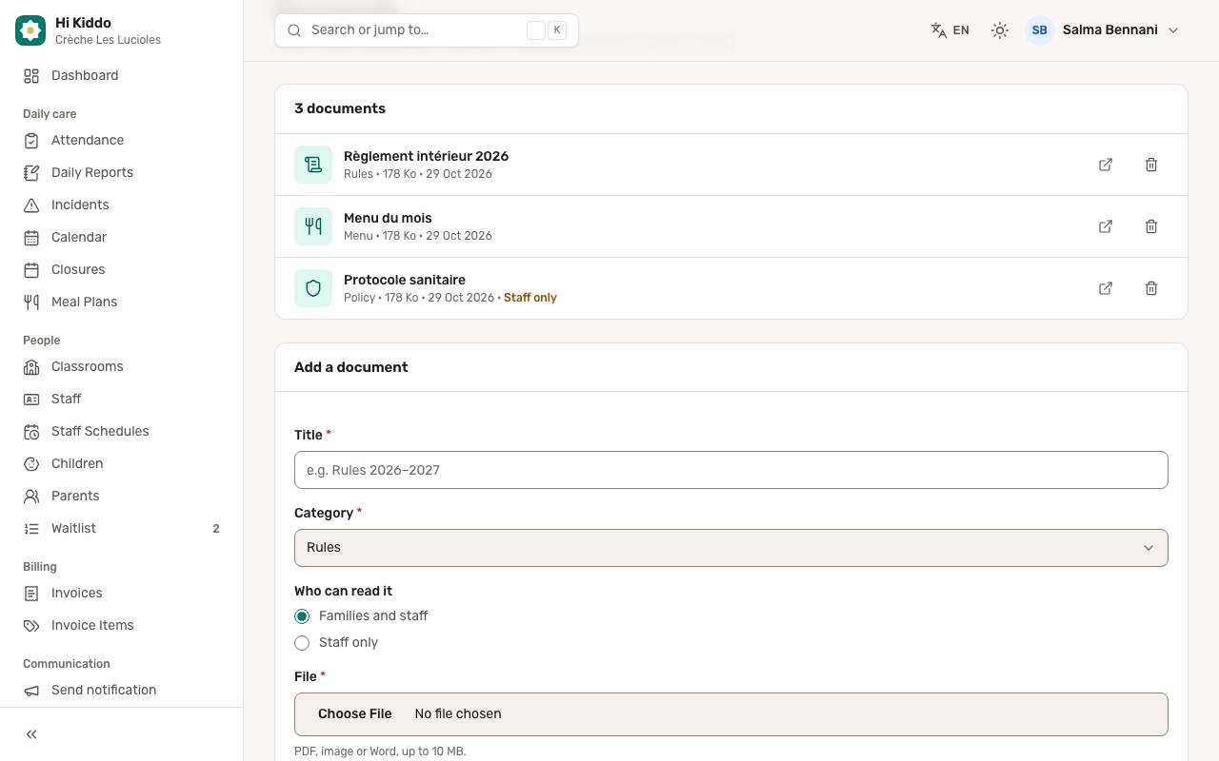
Task: Open Waitlist with 2 pending
Action: [122, 528]
